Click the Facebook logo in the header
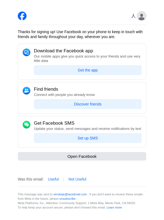The height and width of the screenshot is (220, 164). coord(22,16)
